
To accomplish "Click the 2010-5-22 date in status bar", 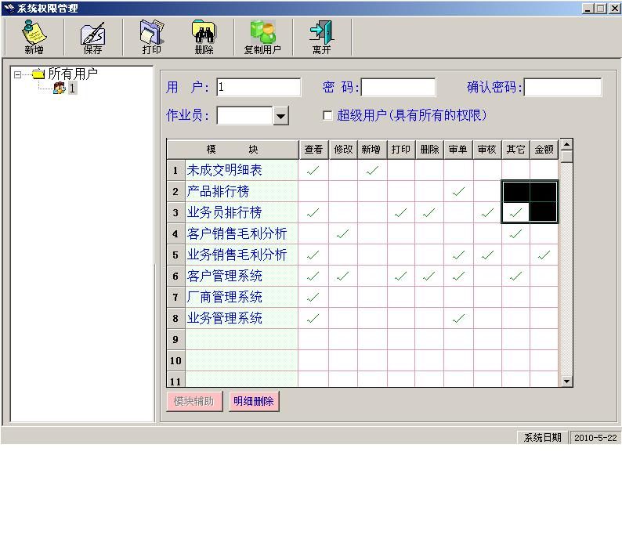I will coord(595,438).
